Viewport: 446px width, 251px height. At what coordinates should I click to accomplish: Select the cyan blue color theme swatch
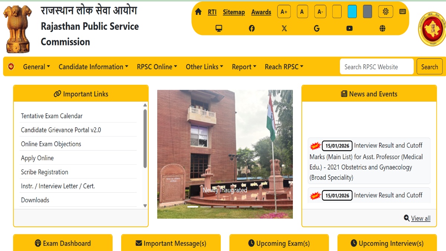click(352, 12)
